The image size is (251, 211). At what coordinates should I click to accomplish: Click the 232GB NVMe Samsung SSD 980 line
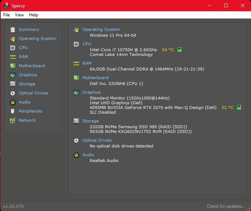pos(138,127)
